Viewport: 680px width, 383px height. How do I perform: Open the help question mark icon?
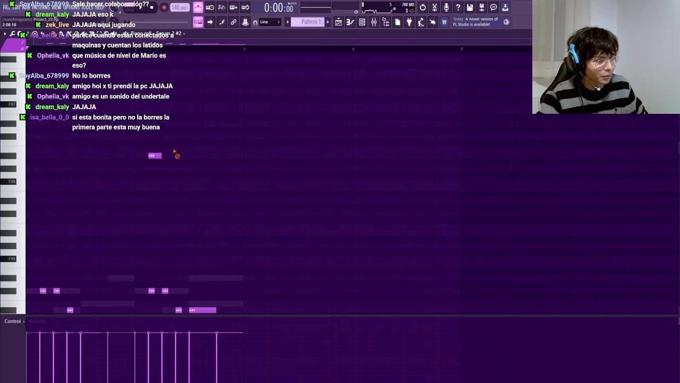tap(457, 7)
